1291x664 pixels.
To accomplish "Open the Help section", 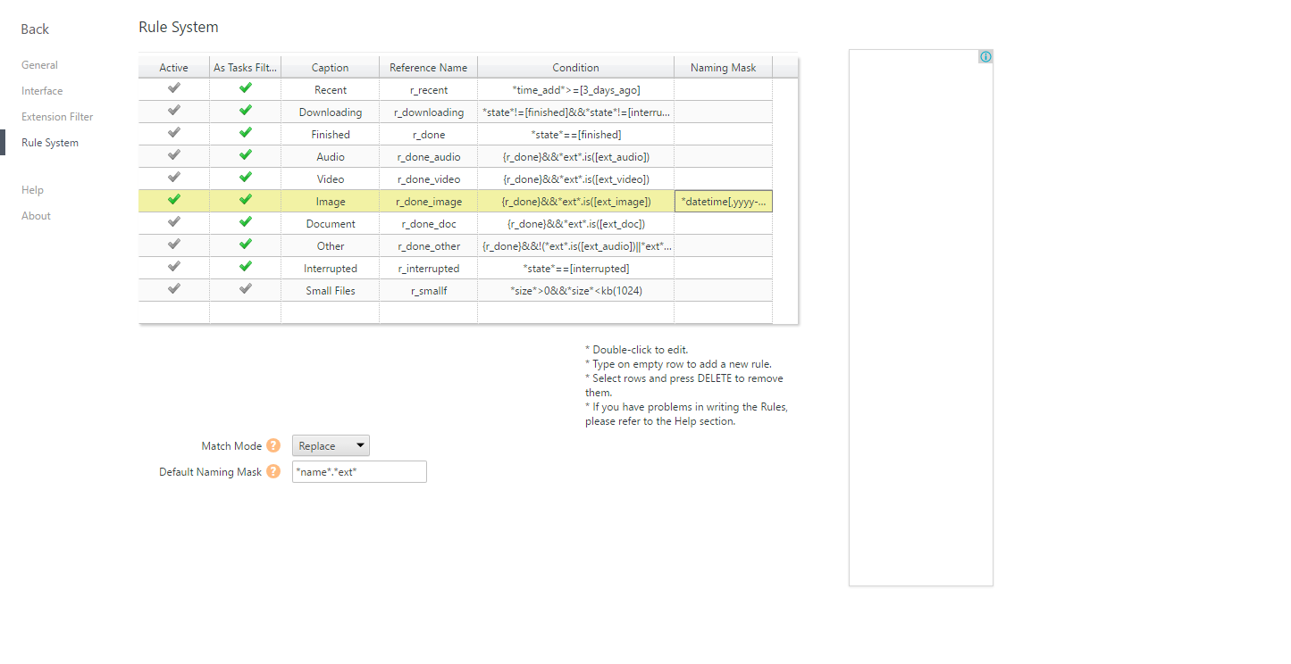I will tap(32, 190).
